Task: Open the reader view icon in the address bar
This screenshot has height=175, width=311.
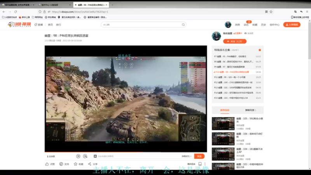Action: (x=266, y=12)
